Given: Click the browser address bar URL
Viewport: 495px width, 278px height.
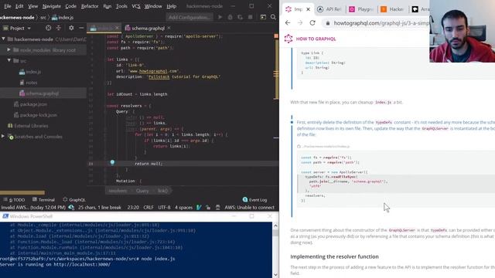Looking at the screenshot, I should 381,23.
